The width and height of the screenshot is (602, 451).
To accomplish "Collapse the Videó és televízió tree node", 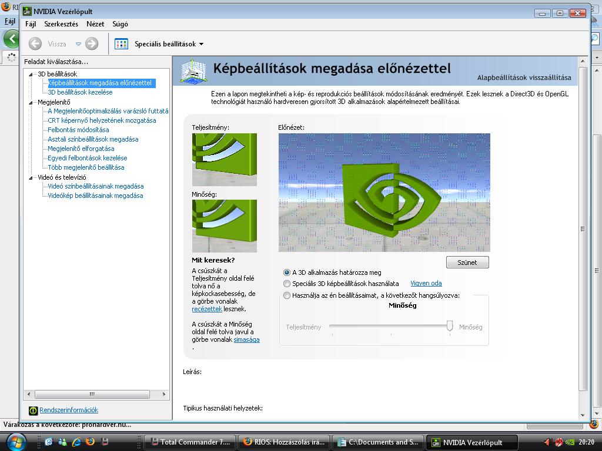I will tap(31, 178).
